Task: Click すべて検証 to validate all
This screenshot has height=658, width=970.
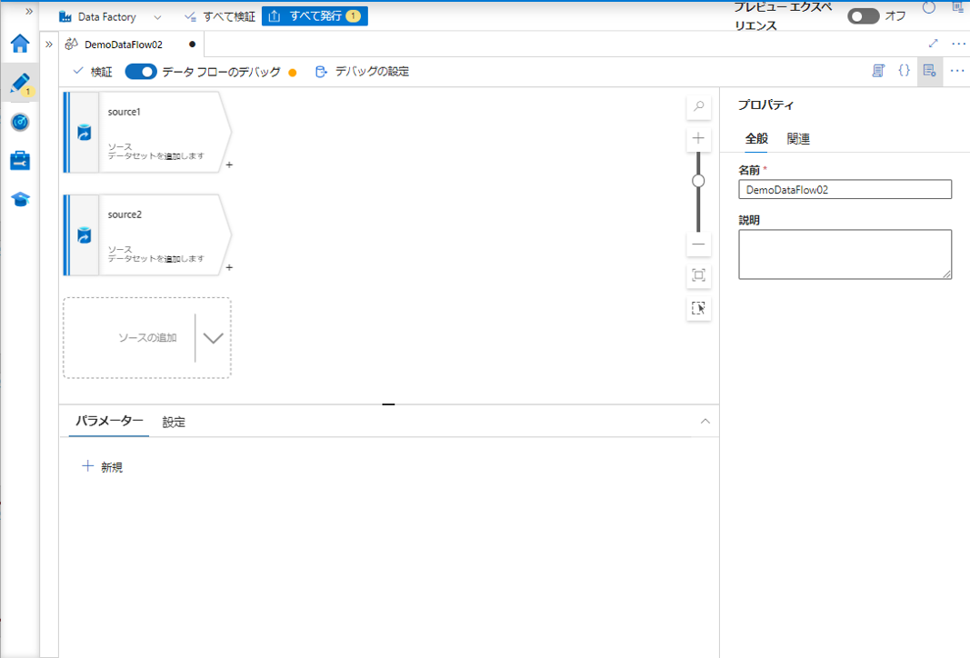Action: [x=220, y=16]
